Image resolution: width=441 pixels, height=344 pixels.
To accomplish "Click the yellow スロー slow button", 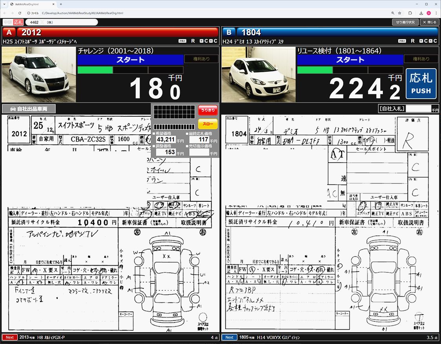I will point(208,124).
